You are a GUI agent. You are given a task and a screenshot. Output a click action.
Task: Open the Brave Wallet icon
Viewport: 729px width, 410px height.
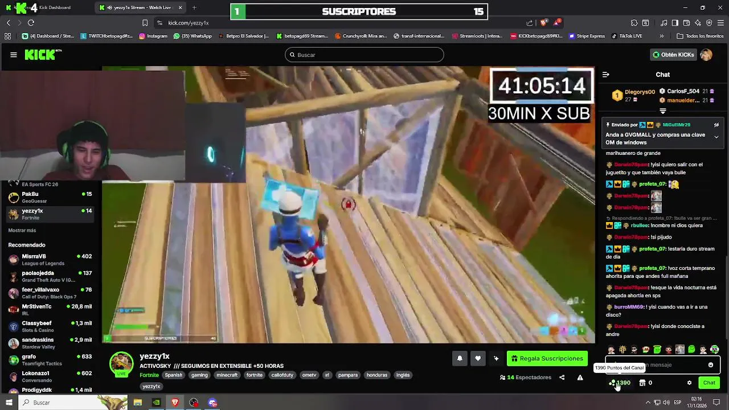pyautogui.click(x=686, y=23)
